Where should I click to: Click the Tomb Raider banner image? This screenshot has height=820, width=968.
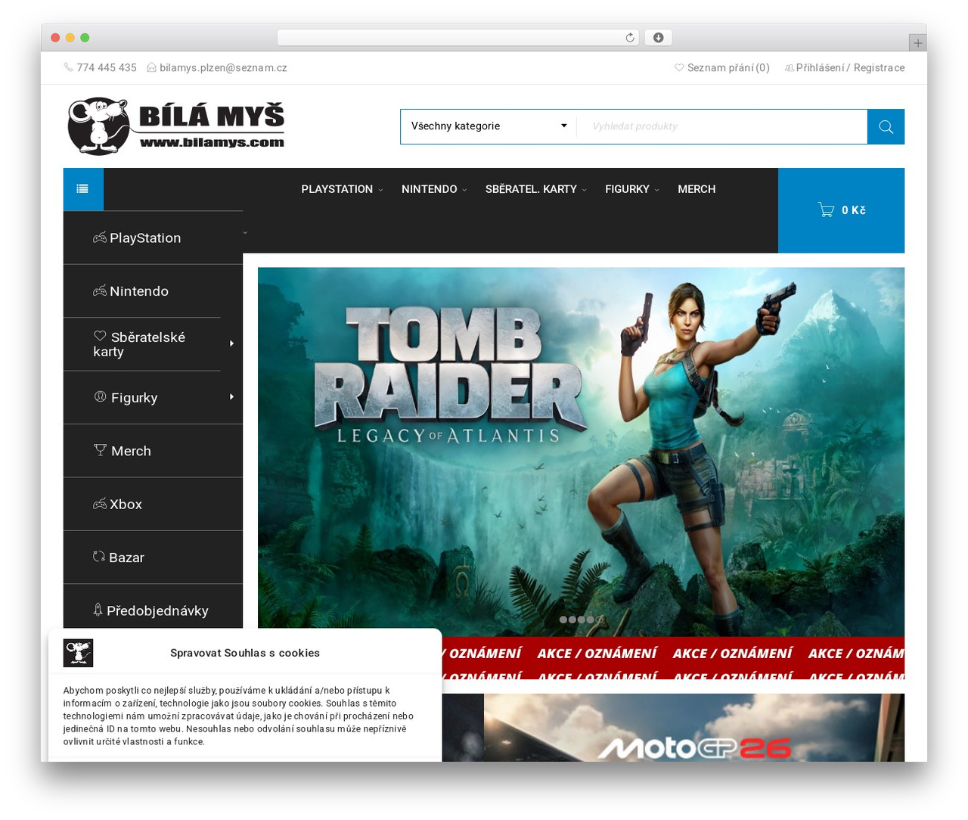(x=581, y=452)
